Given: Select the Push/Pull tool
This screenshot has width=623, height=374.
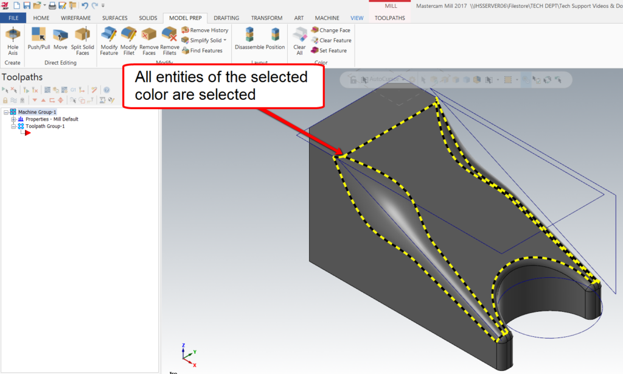Looking at the screenshot, I should pos(38,38).
